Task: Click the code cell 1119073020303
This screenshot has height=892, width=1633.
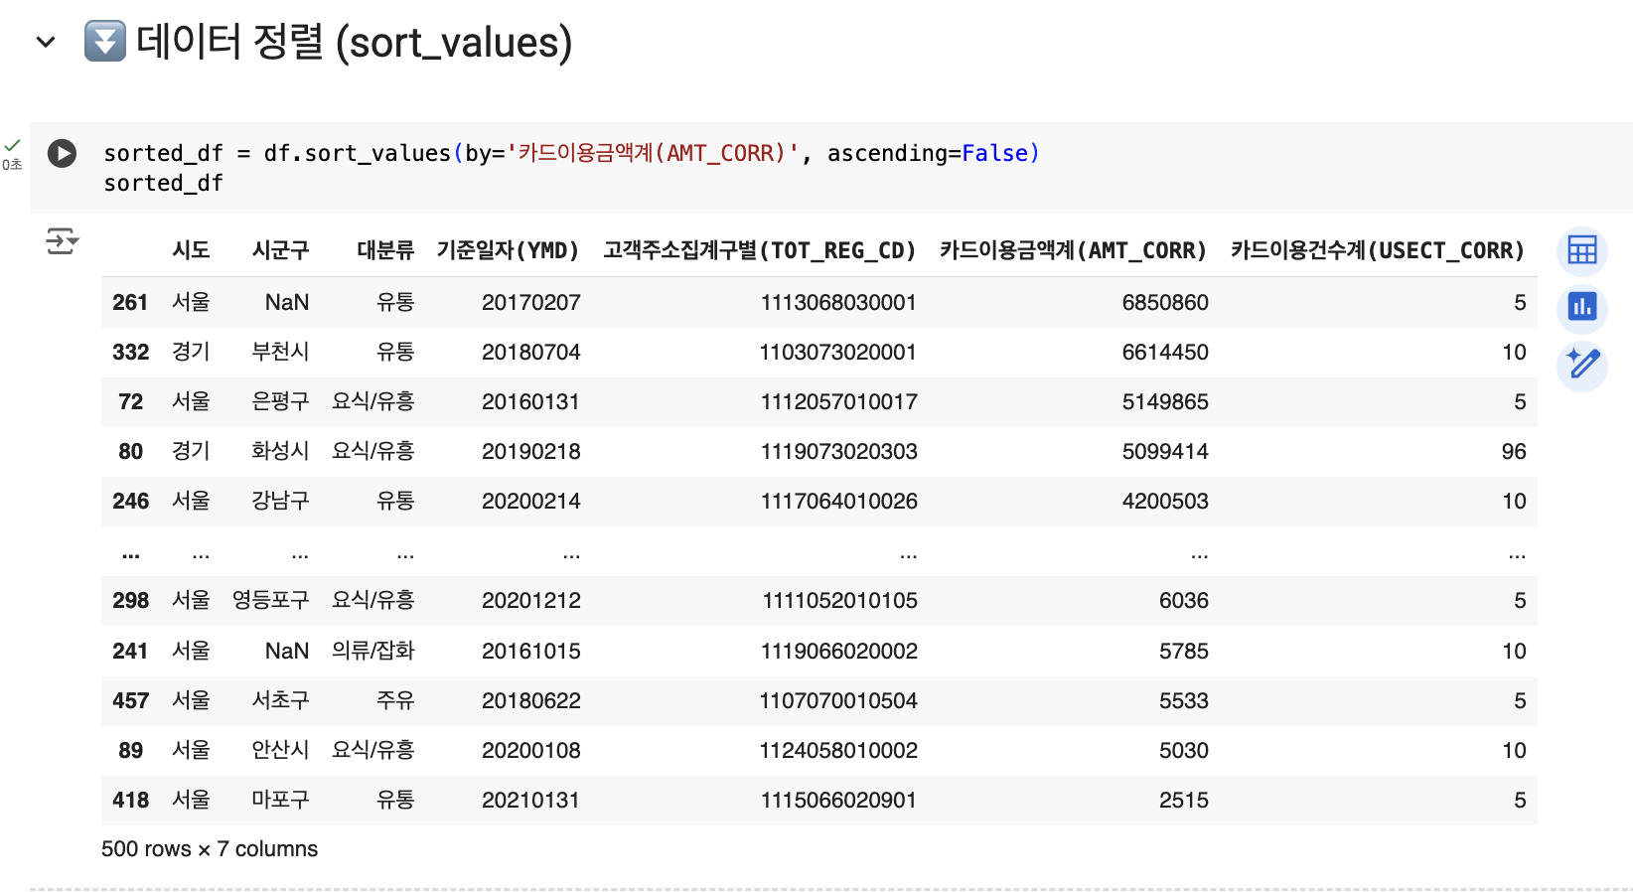Action: (x=838, y=451)
